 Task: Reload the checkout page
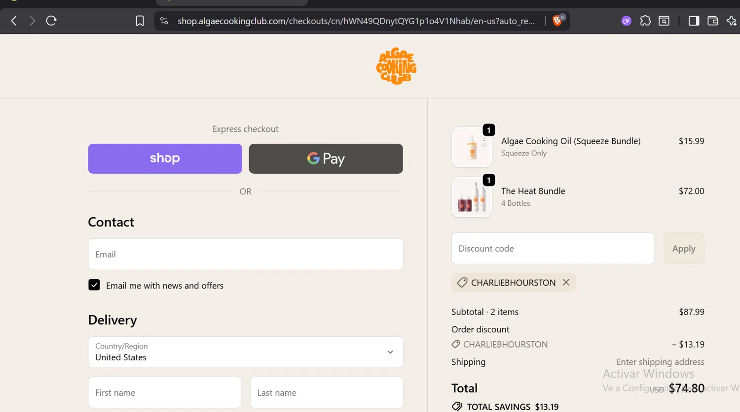tap(51, 21)
